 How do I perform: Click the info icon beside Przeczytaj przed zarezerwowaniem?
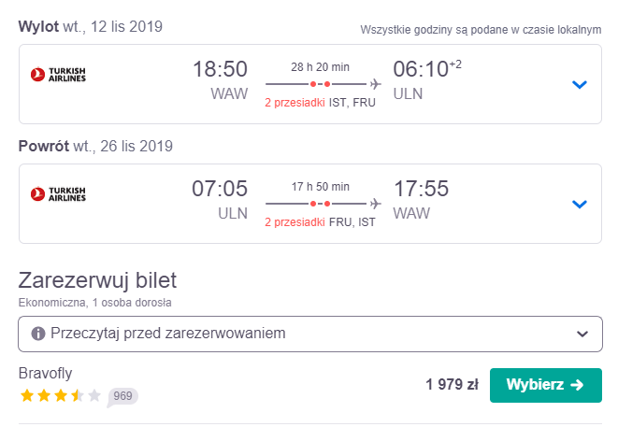coord(38,334)
